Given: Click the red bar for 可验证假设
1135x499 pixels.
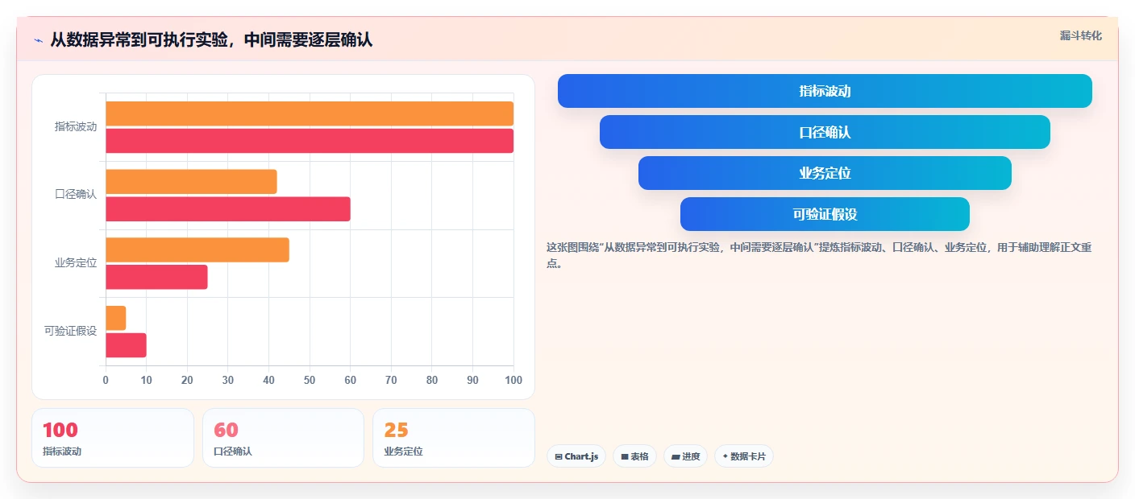Looking at the screenshot, I should [126, 345].
